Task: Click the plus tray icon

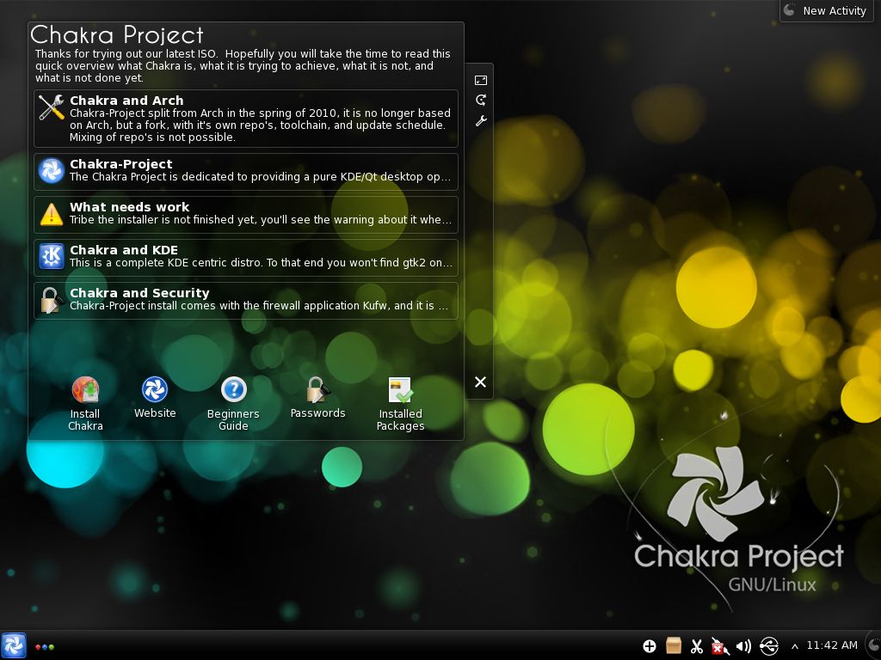Action: tap(650, 646)
